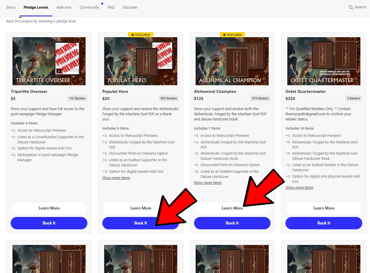Click the Octet Quartermaster banner image
This screenshot has height=273, width=370.
click(324, 61)
